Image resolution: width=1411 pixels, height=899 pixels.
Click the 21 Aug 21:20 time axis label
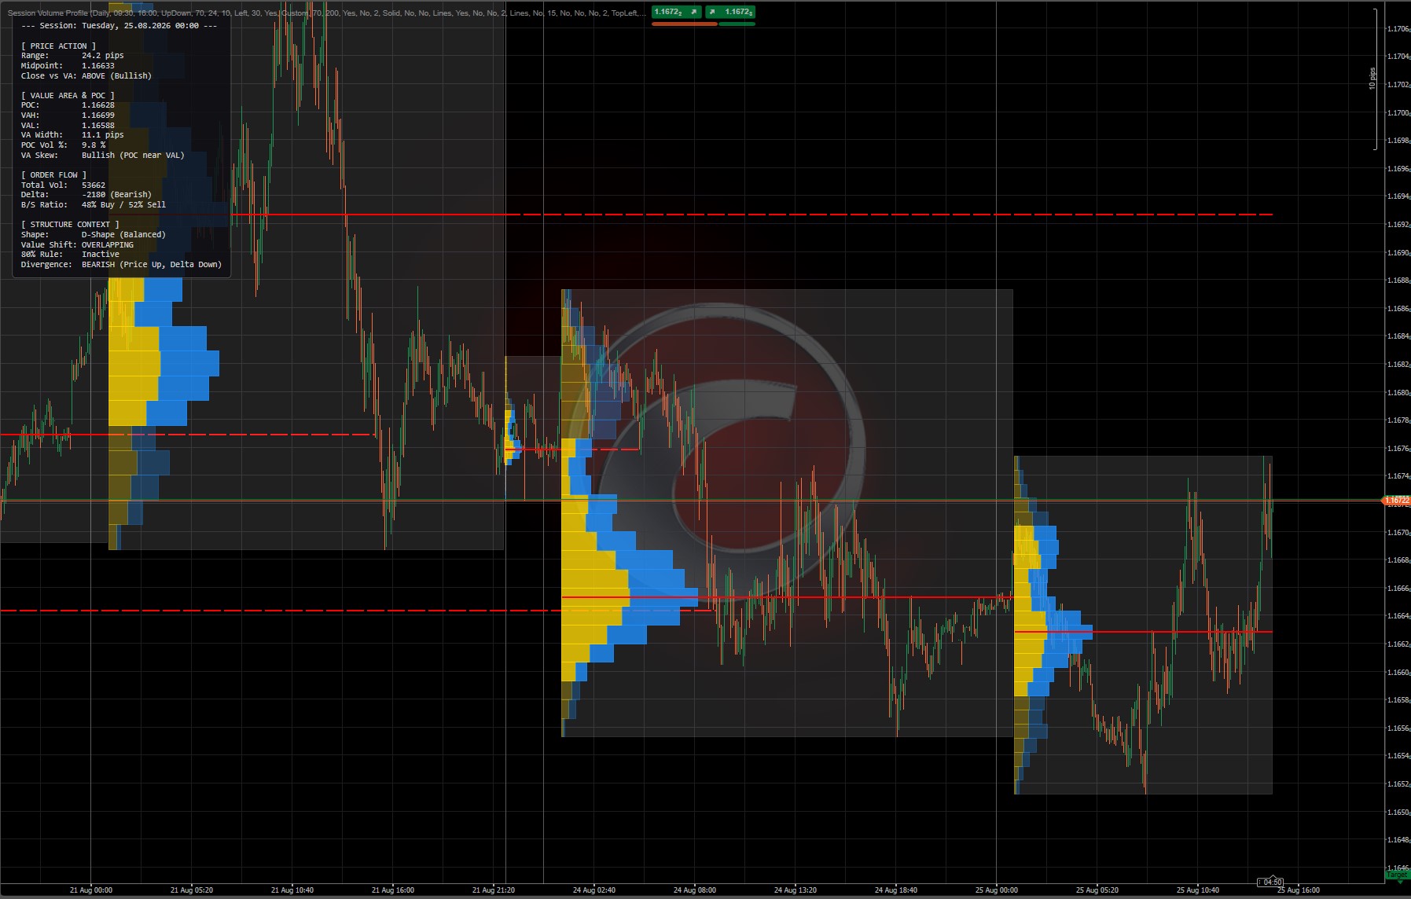pos(494,890)
